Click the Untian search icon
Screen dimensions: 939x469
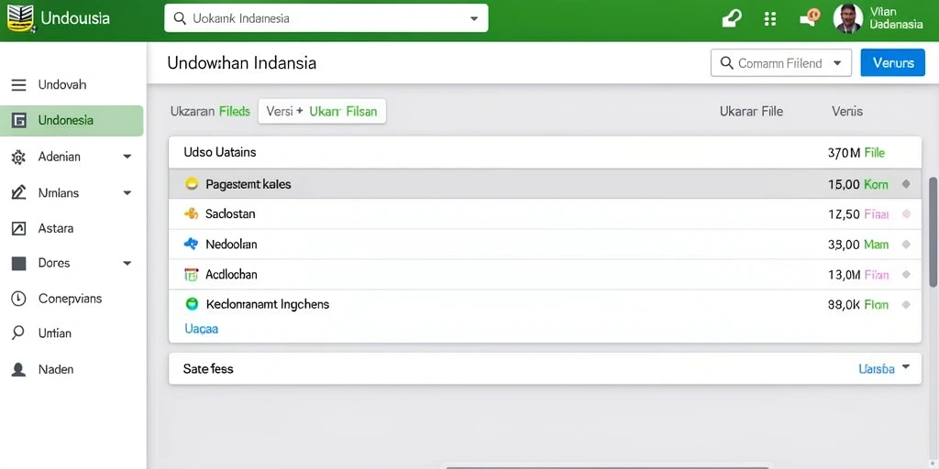18,333
